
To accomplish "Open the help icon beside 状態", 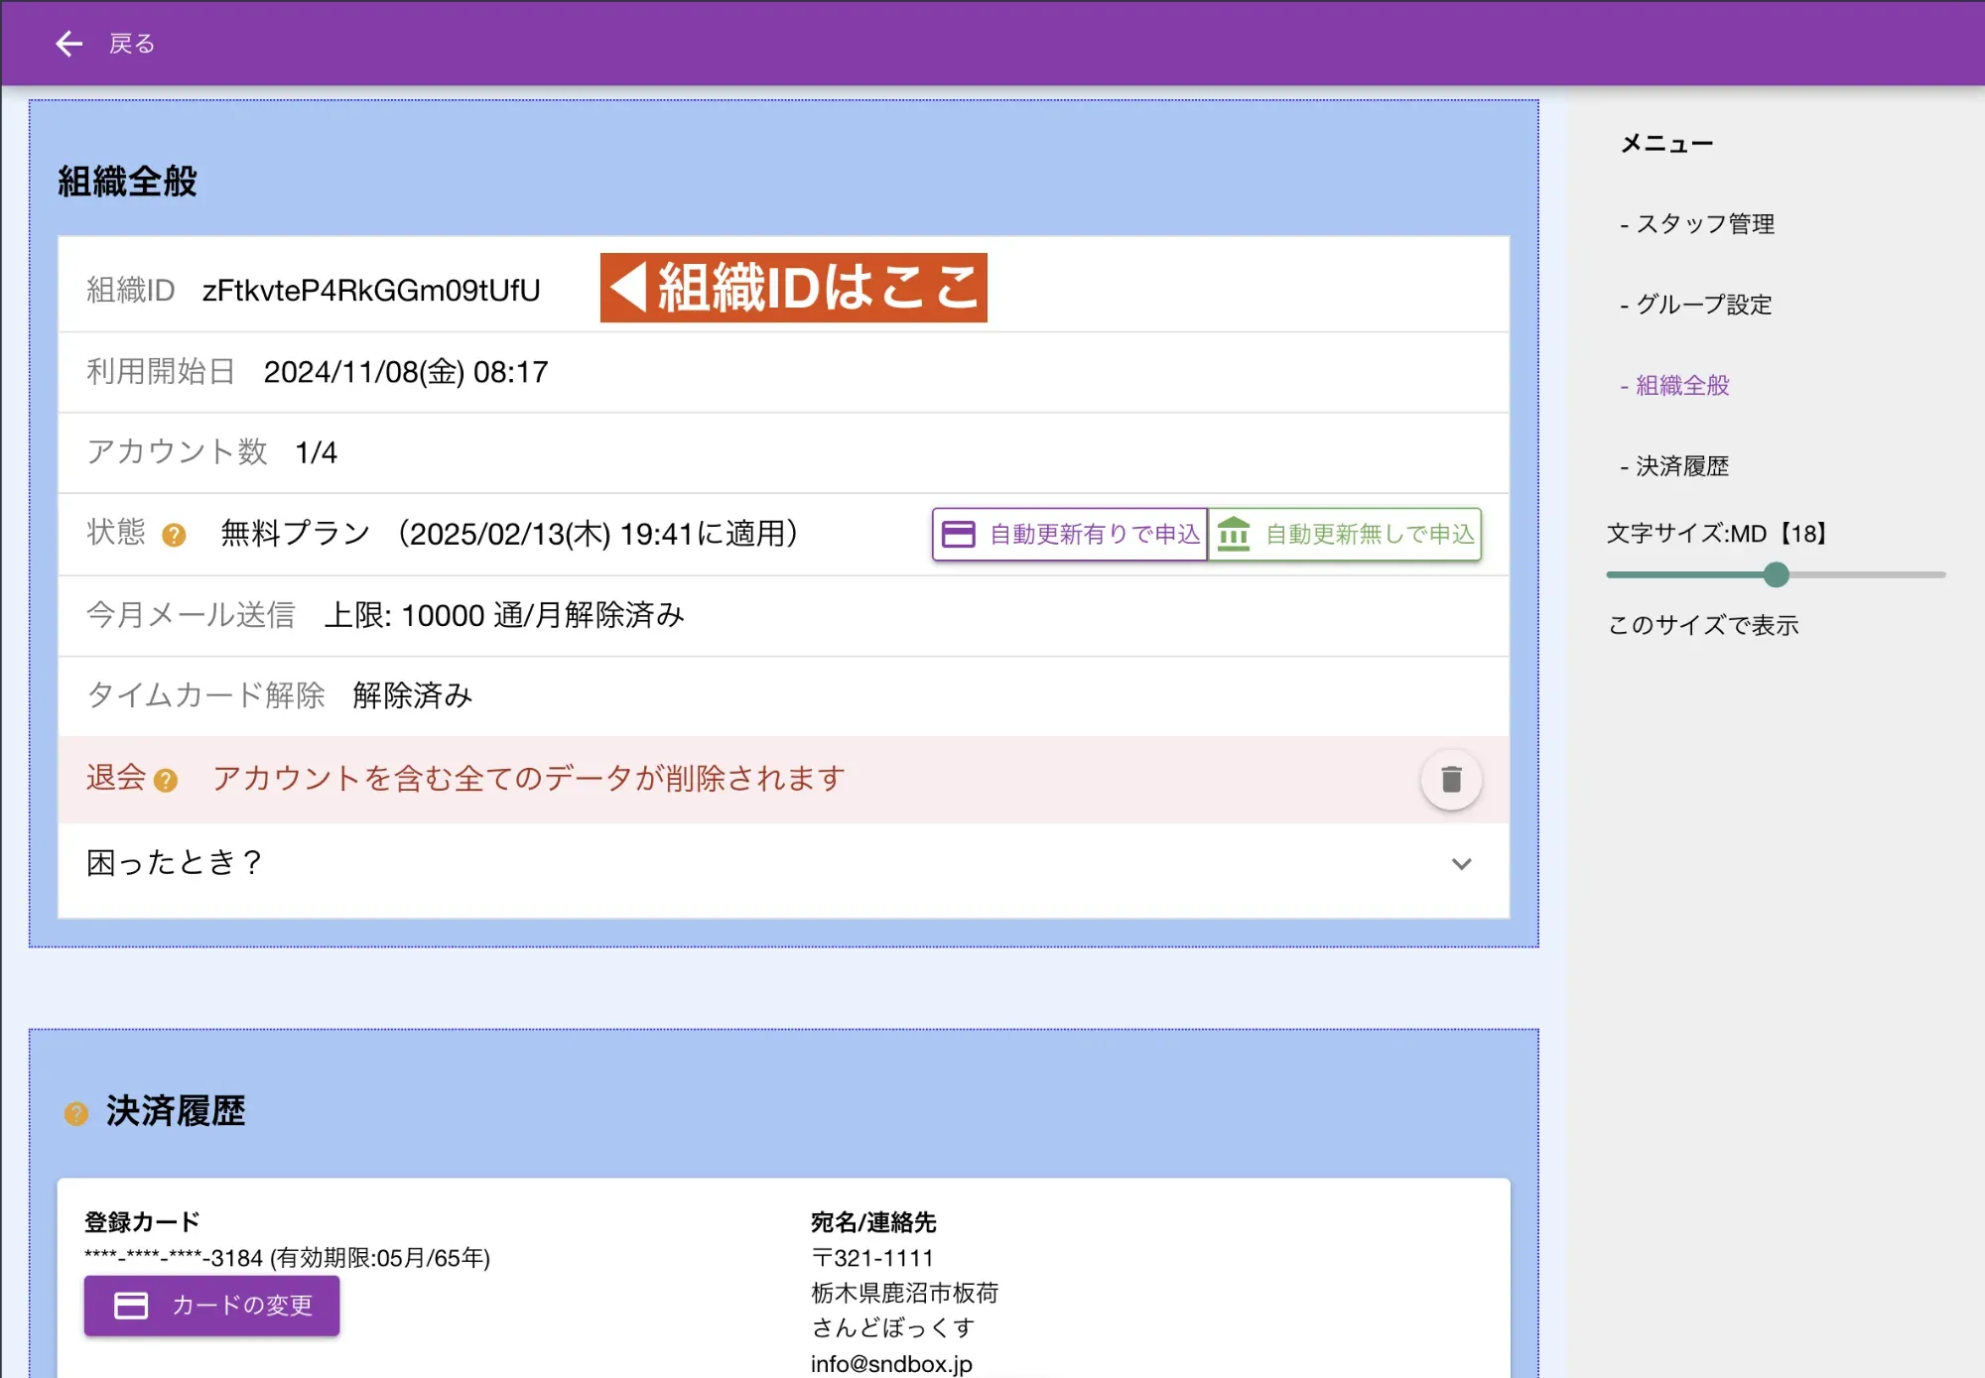I will (x=176, y=536).
